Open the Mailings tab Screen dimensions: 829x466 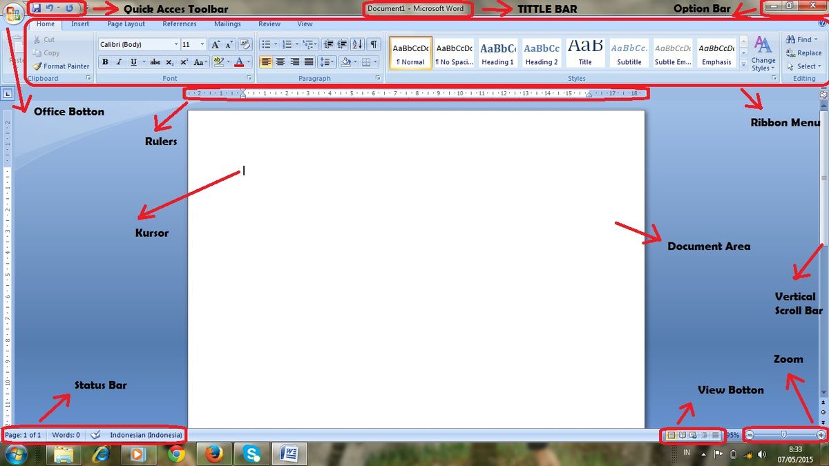(227, 24)
